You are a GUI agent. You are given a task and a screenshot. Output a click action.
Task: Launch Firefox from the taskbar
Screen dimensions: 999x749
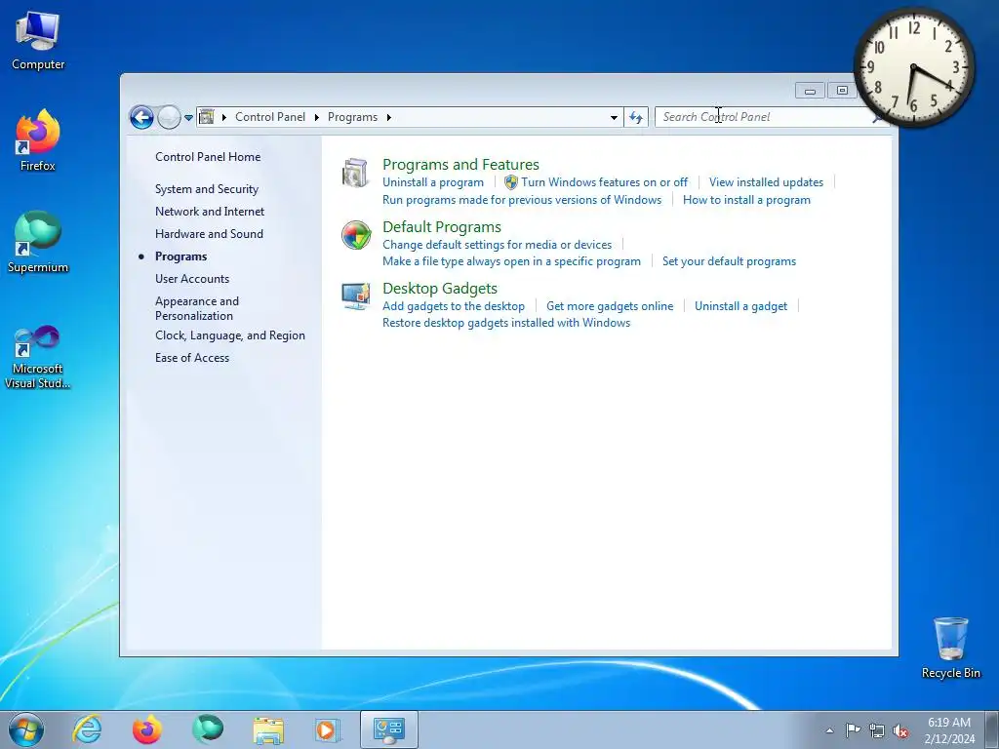[146, 729]
